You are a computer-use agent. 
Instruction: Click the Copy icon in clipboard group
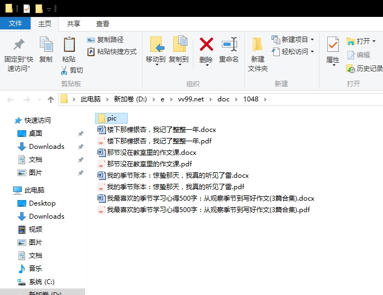click(46, 44)
